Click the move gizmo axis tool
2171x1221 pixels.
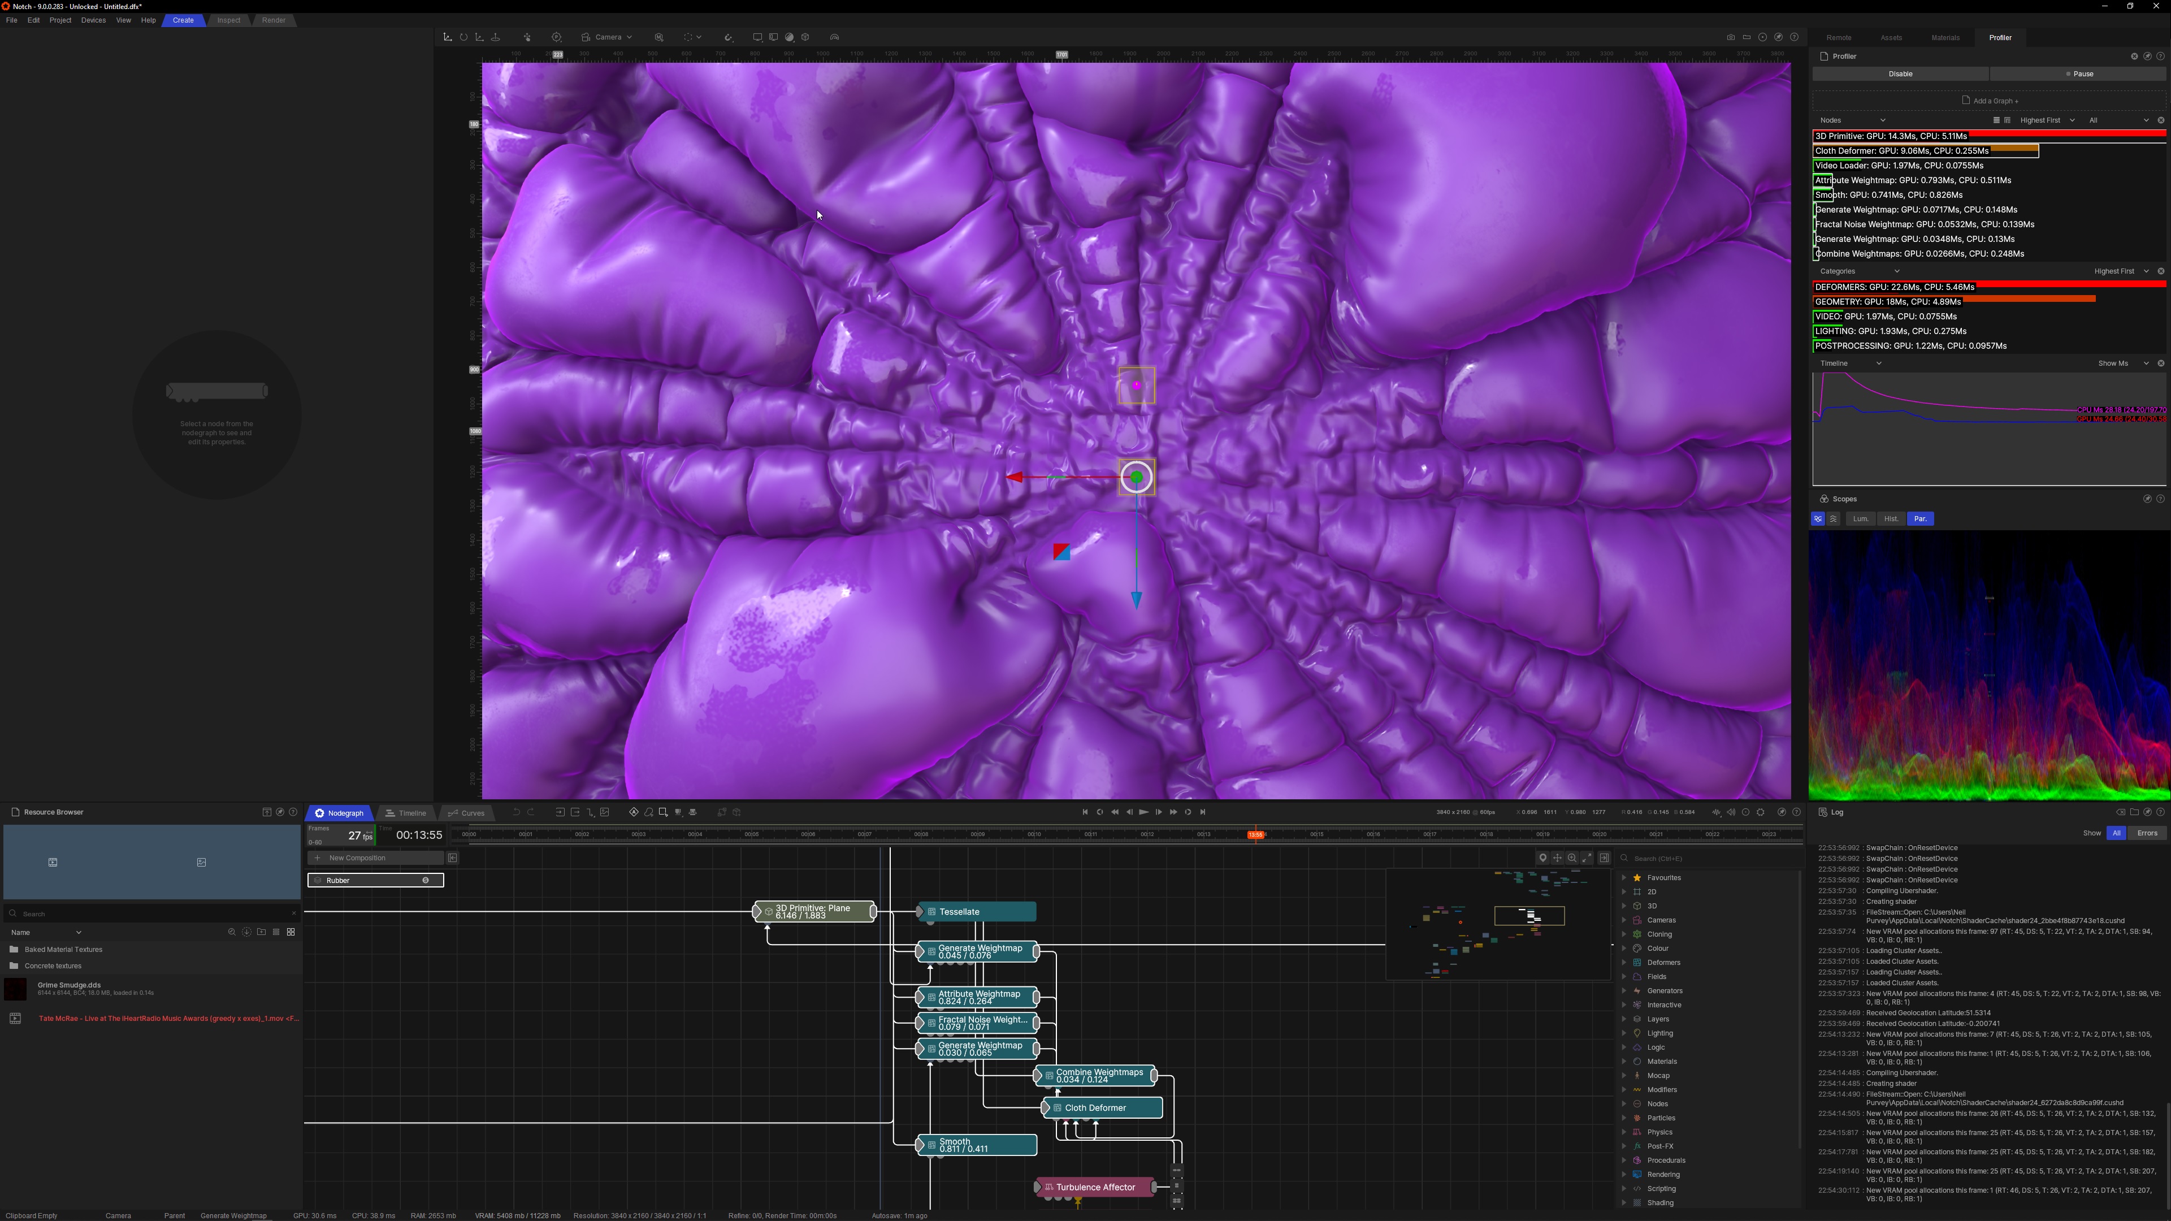(448, 37)
